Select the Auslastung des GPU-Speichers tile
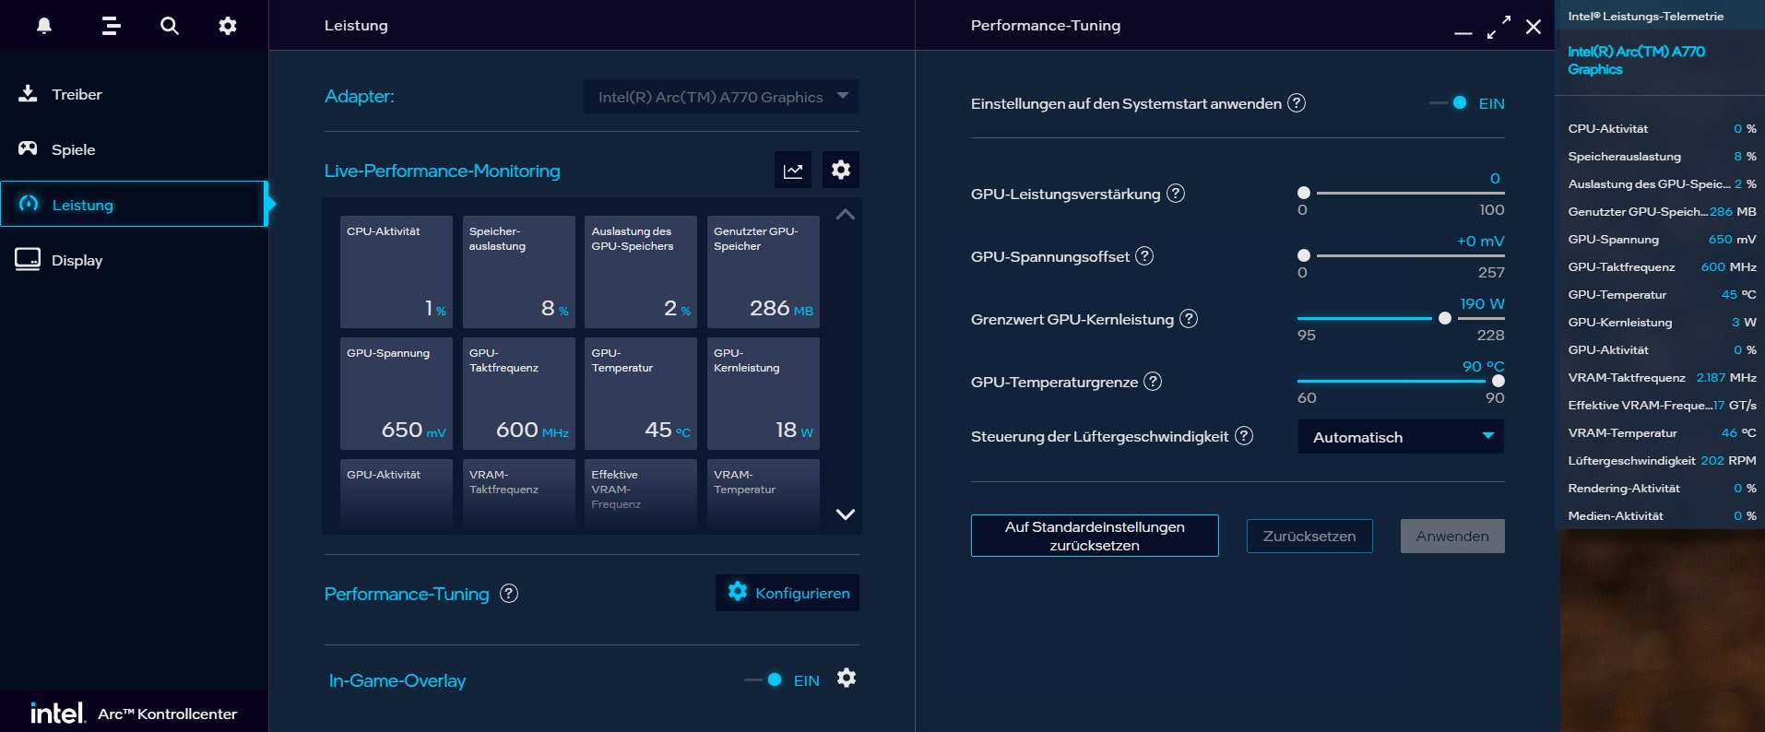The height and width of the screenshot is (732, 1765). tap(641, 272)
